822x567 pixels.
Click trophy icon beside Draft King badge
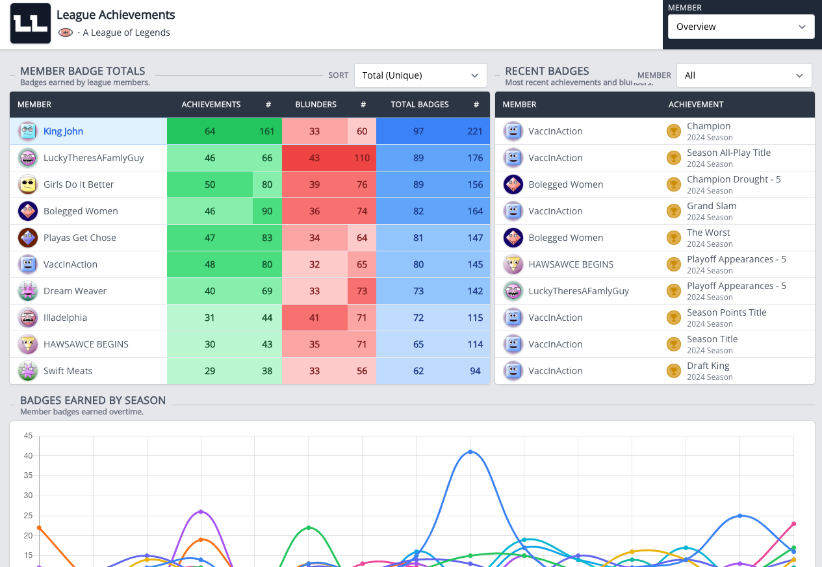pyautogui.click(x=674, y=371)
